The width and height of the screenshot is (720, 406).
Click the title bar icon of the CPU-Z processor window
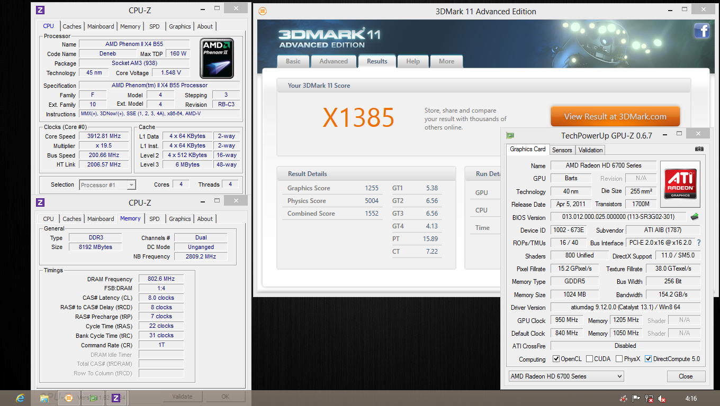40,10
